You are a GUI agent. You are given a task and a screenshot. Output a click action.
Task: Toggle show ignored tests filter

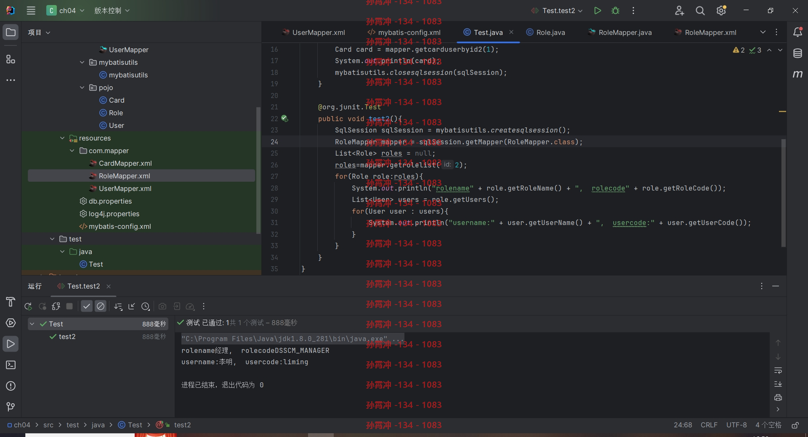click(101, 307)
